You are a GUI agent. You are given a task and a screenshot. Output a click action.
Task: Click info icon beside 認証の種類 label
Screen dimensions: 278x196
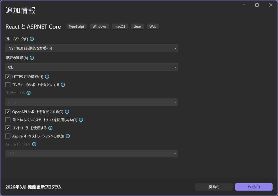(x=32, y=58)
